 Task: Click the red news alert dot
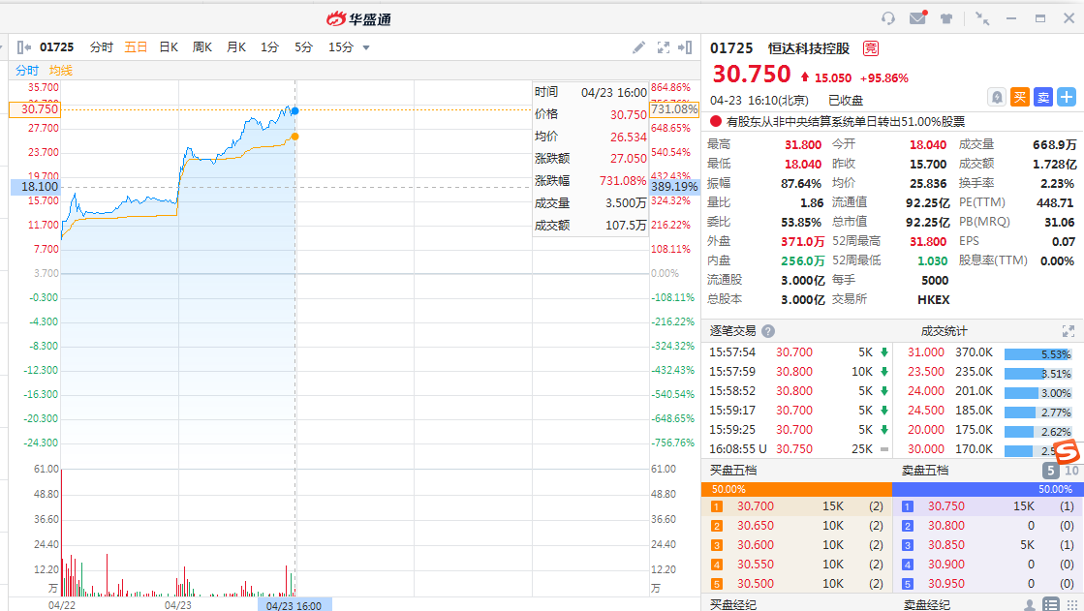(716, 122)
